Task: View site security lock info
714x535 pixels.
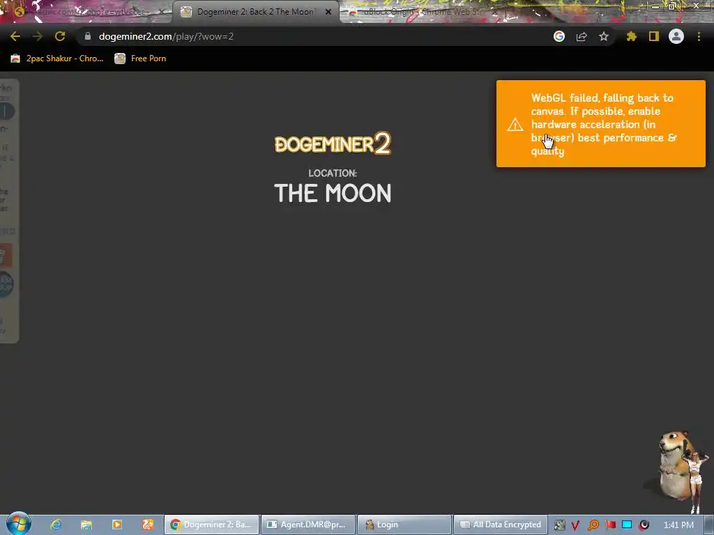Action: coord(87,36)
